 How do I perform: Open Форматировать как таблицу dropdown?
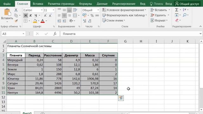coord(124,15)
